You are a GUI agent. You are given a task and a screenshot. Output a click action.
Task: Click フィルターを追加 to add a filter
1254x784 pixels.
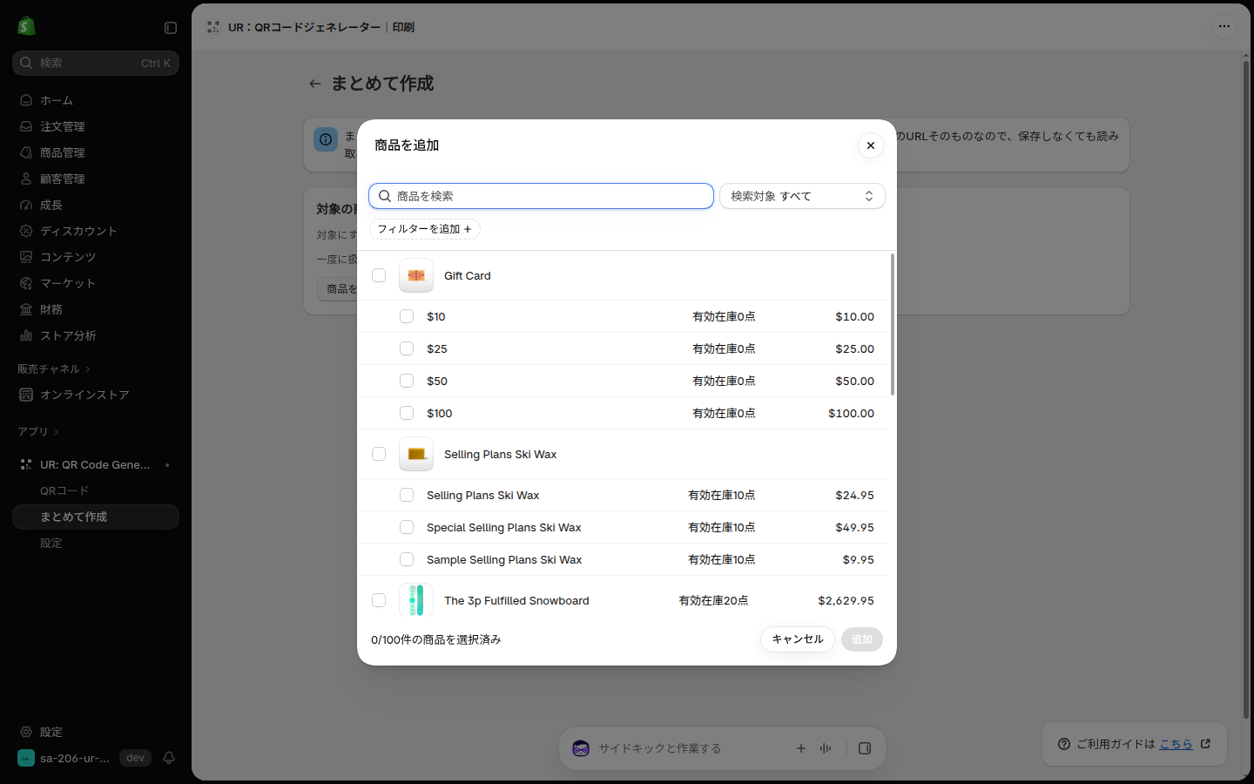[x=425, y=229]
